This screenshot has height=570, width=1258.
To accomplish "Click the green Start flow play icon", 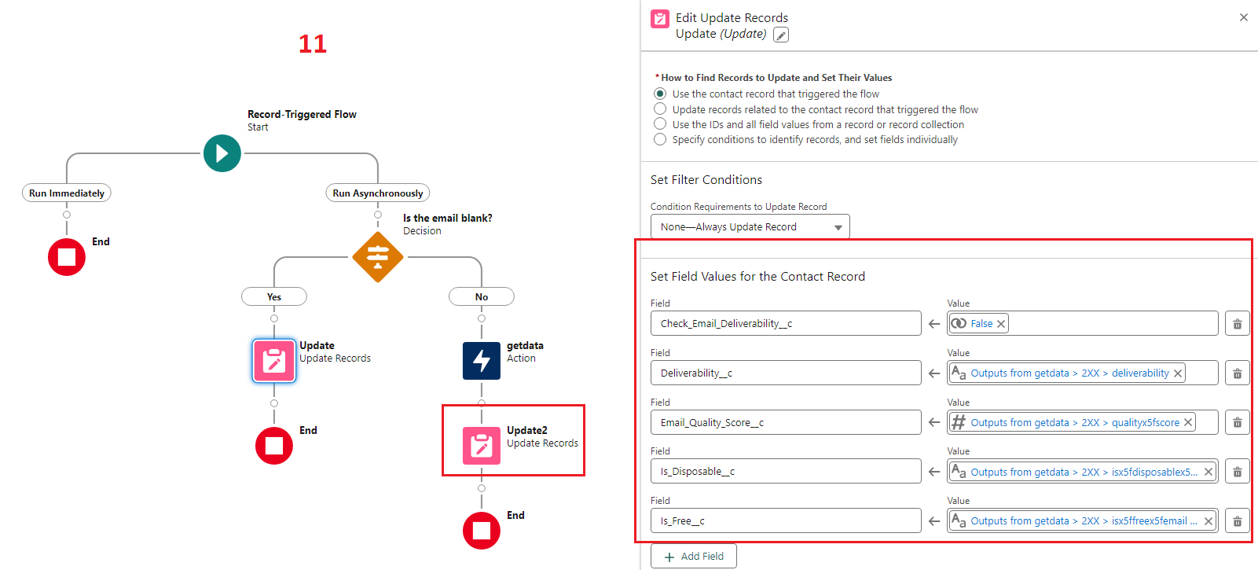I will pos(222,153).
